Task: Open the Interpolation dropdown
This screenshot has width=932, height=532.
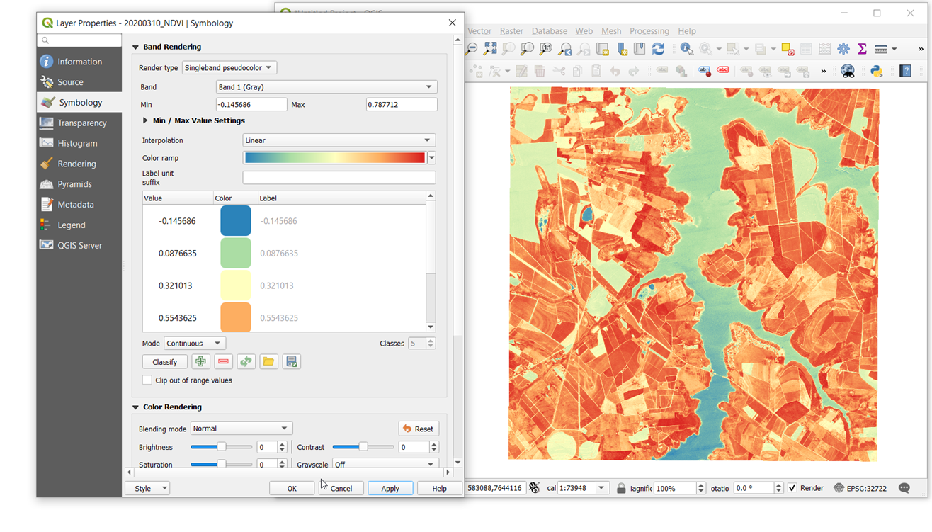Action: click(x=339, y=140)
